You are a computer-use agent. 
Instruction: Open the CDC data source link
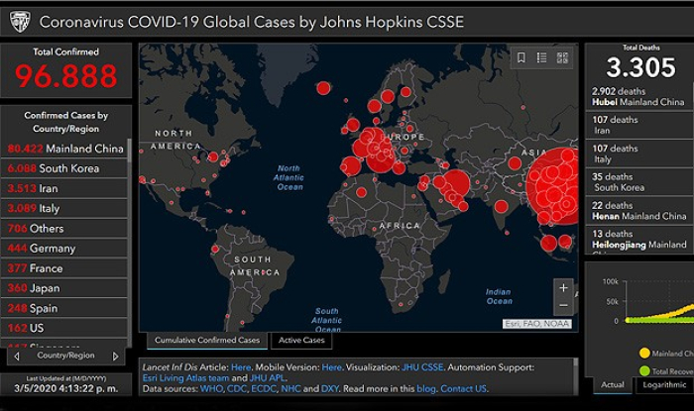click(237, 389)
